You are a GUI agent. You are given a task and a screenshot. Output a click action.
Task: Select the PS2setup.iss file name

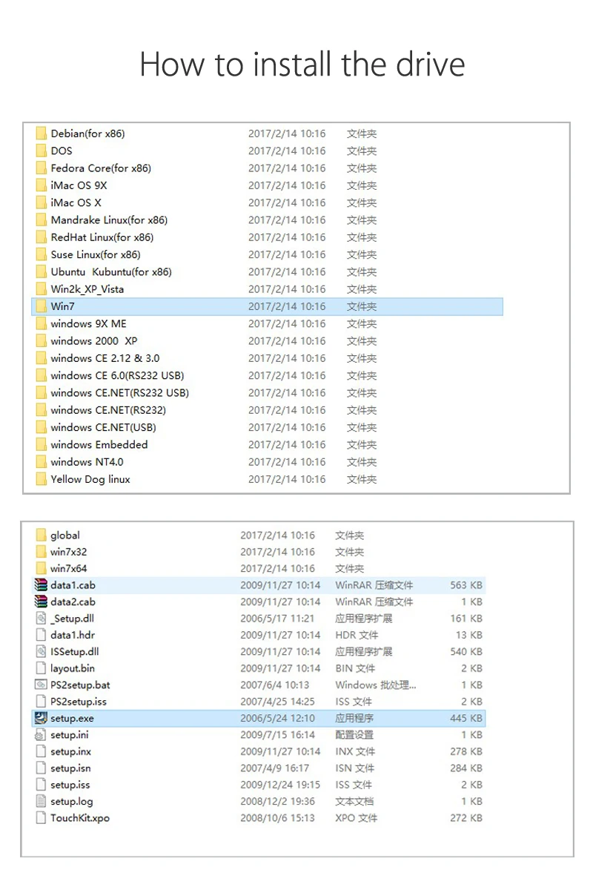click(x=79, y=702)
